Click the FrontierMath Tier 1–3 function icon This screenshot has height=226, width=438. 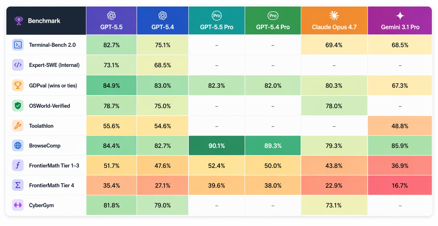(18, 166)
